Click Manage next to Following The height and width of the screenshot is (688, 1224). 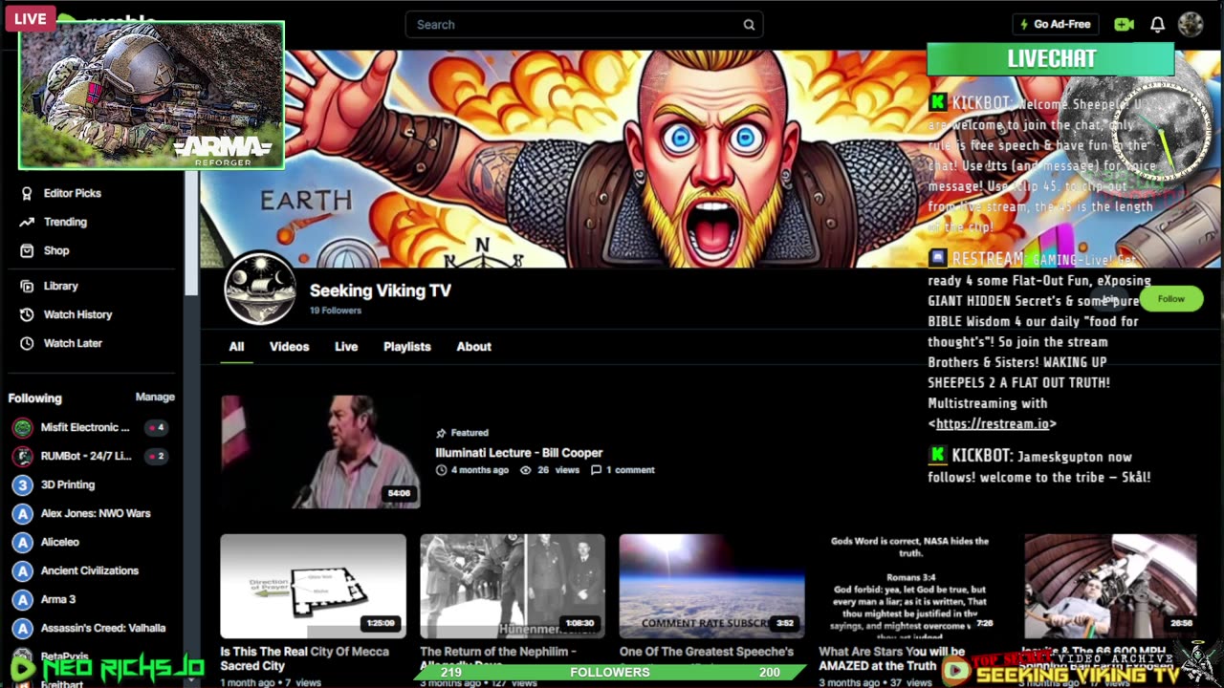155,398
